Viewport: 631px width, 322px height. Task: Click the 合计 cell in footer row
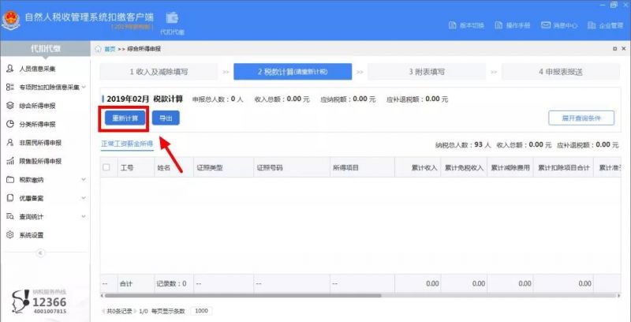[x=135, y=284]
